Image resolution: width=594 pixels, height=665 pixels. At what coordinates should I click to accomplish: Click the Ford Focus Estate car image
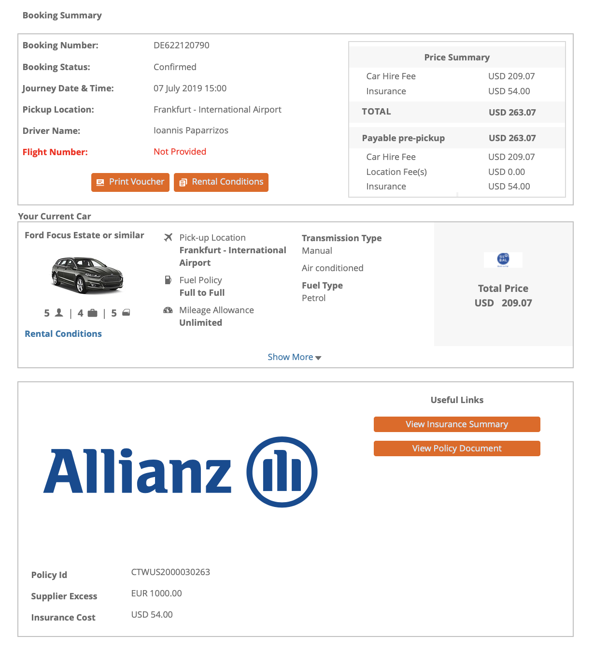coord(87,275)
